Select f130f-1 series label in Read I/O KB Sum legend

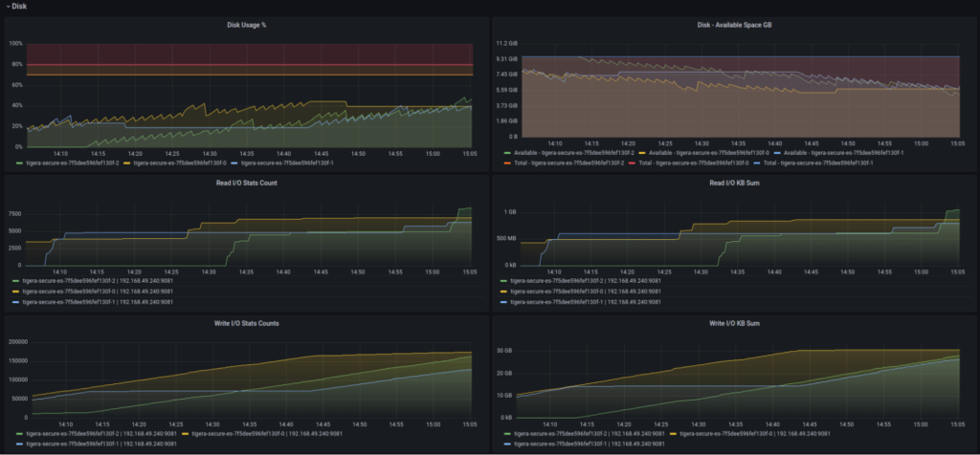(587, 302)
